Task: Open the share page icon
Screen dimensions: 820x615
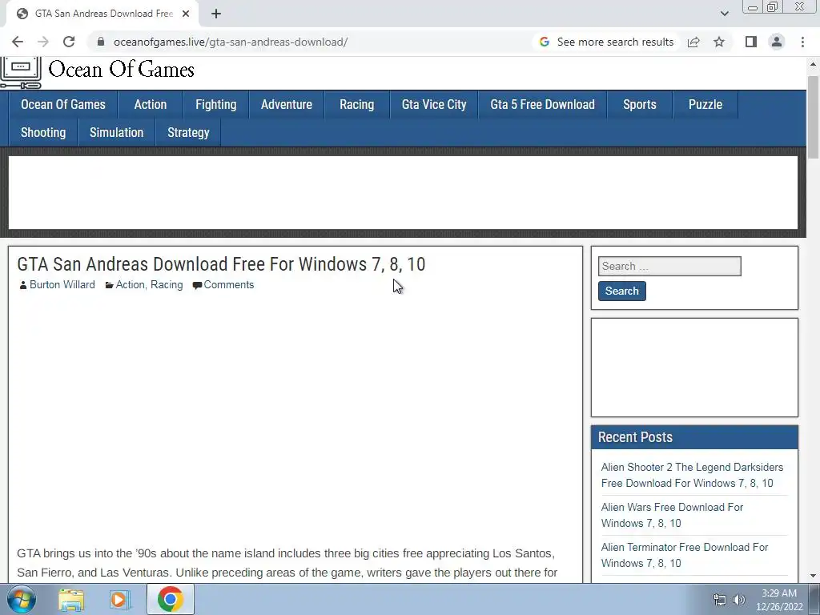Action: point(693,42)
